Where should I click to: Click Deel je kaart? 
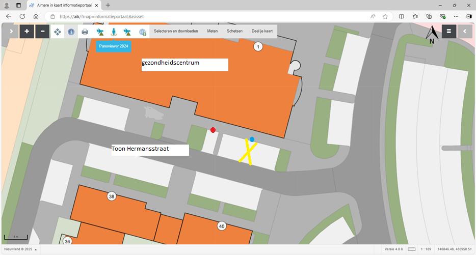point(262,32)
